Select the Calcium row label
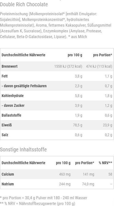Image resolution: width=114 pixels, height=206 pixels. 8,174
